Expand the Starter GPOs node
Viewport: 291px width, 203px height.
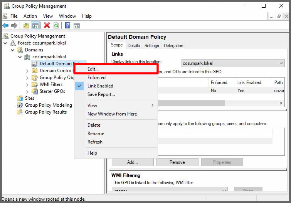coord(27,92)
